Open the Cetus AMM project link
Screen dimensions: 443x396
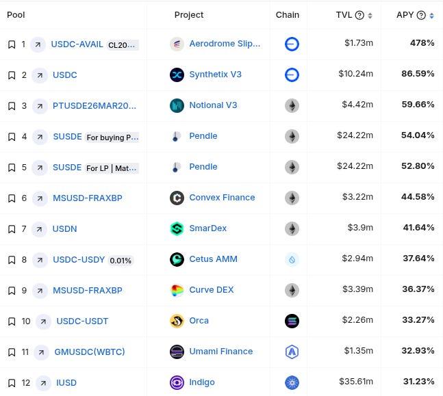click(214, 259)
